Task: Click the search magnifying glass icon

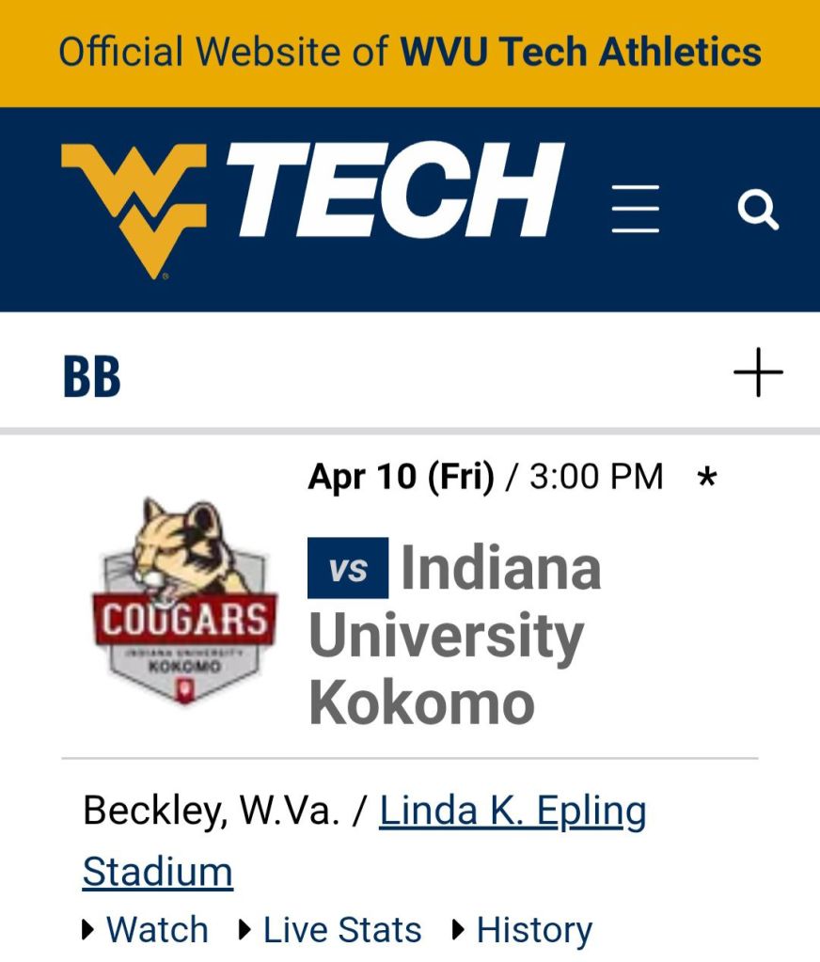Action: tap(758, 210)
